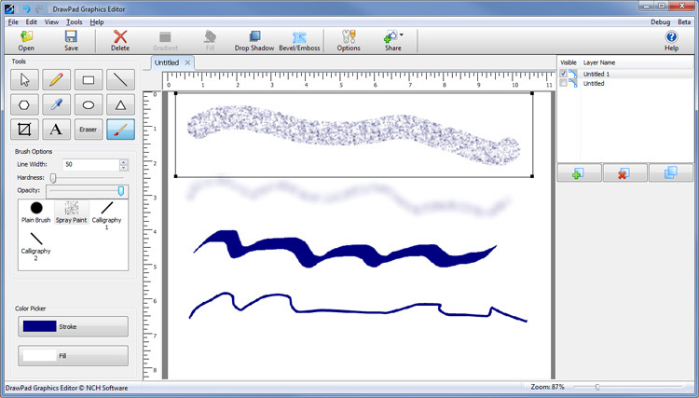Open the Tools menu
Screen dimensions: 699x398
(74, 21)
